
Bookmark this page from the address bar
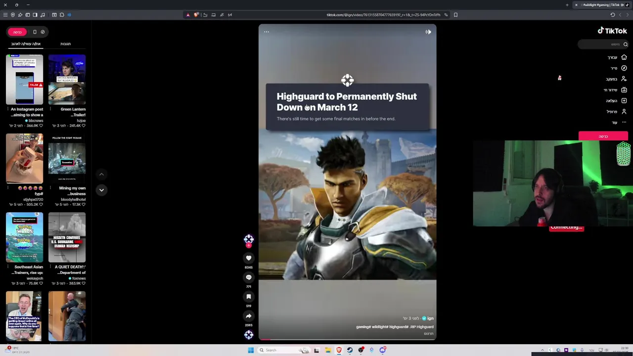point(455,15)
